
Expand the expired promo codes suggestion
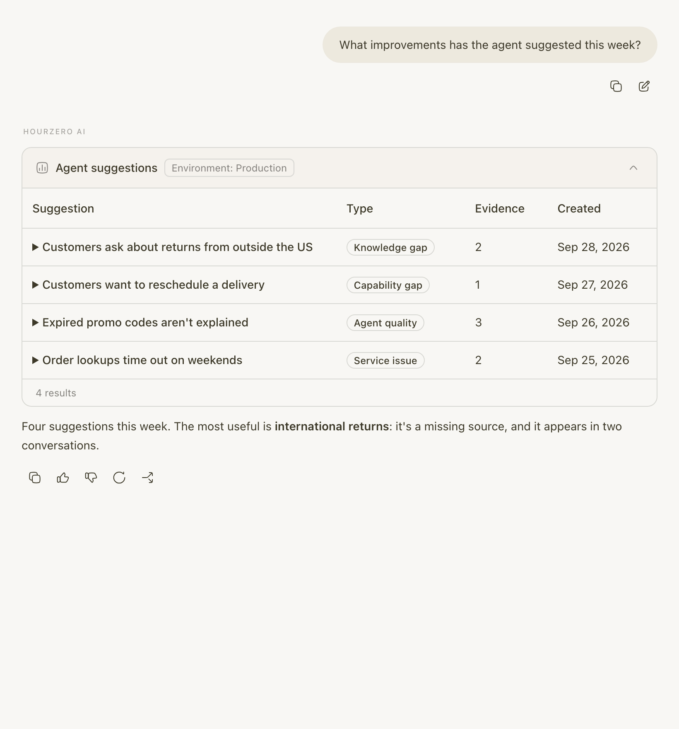coord(36,323)
